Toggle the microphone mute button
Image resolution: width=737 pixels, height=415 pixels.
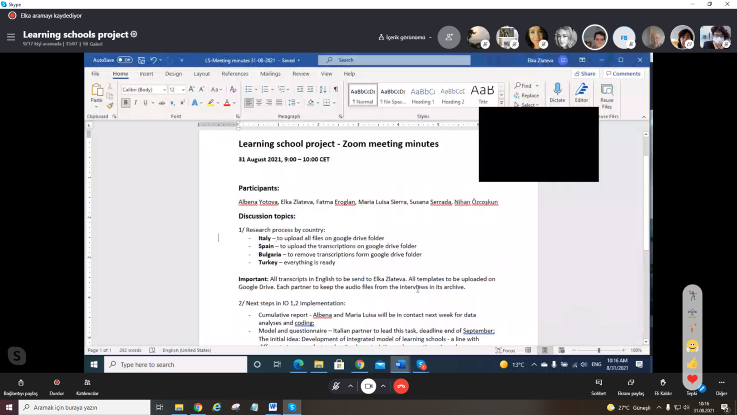click(x=336, y=386)
